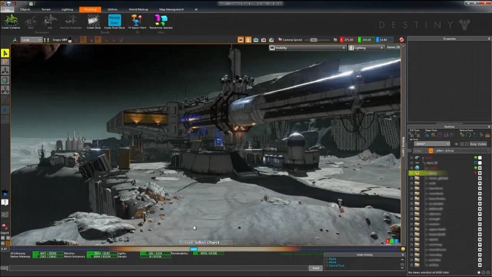This screenshot has width=492, height=277.
Task: Click the Export icon in left sidebar
Action: coord(5,227)
